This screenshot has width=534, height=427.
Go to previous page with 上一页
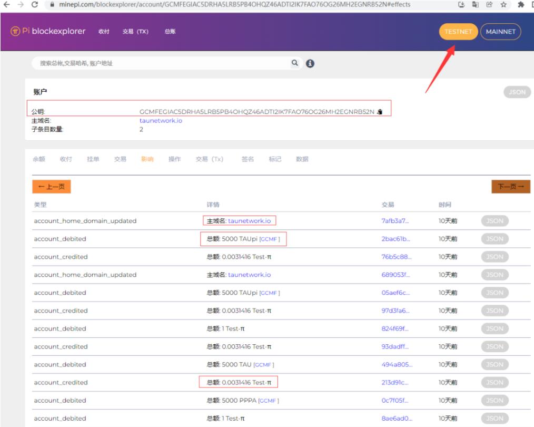[52, 187]
